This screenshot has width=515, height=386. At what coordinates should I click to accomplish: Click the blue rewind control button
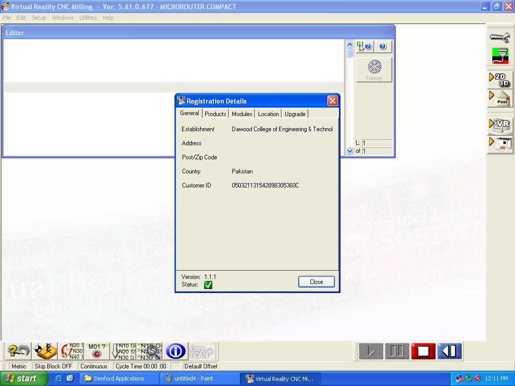449,351
